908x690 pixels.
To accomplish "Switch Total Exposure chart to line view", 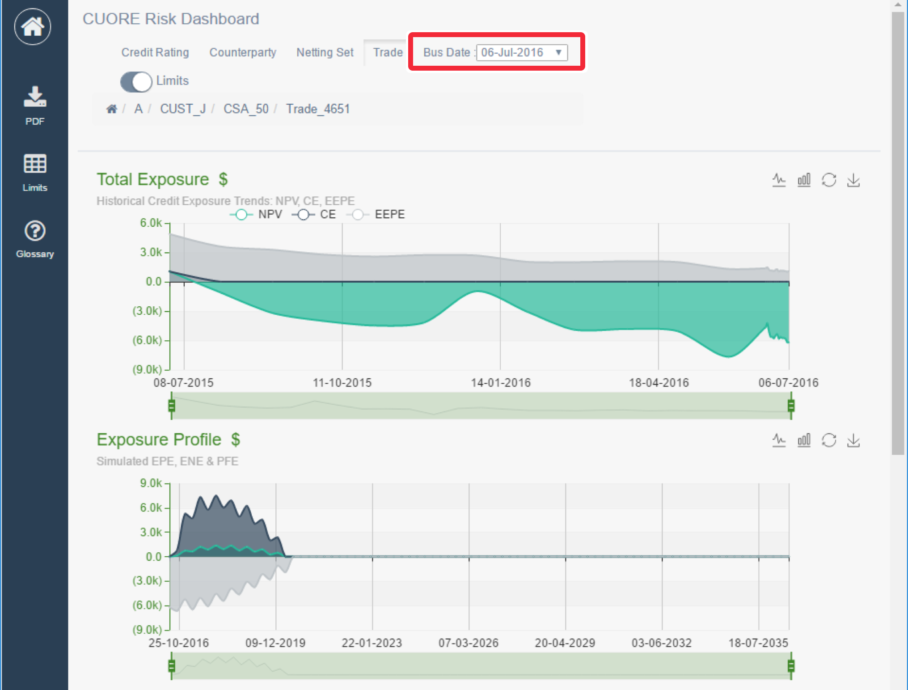I will pyautogui.click(x=779, y=180).
